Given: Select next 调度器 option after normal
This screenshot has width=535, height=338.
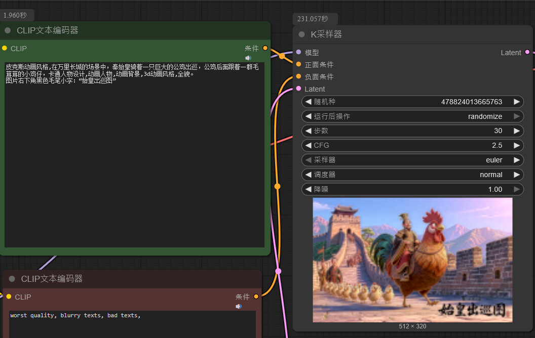Looking at the screenshot, I should pos(517,175).
